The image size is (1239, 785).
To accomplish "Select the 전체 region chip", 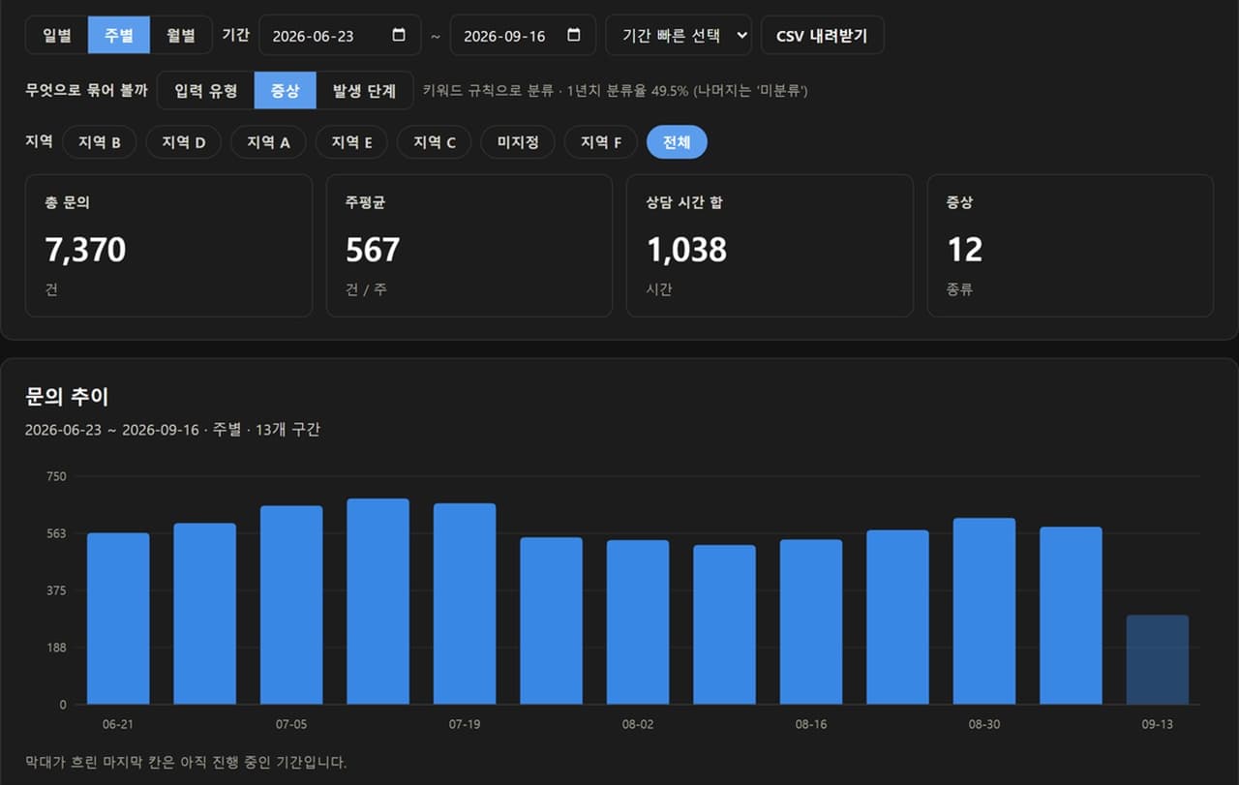I will pyautogui.click(x=677, y=142).
